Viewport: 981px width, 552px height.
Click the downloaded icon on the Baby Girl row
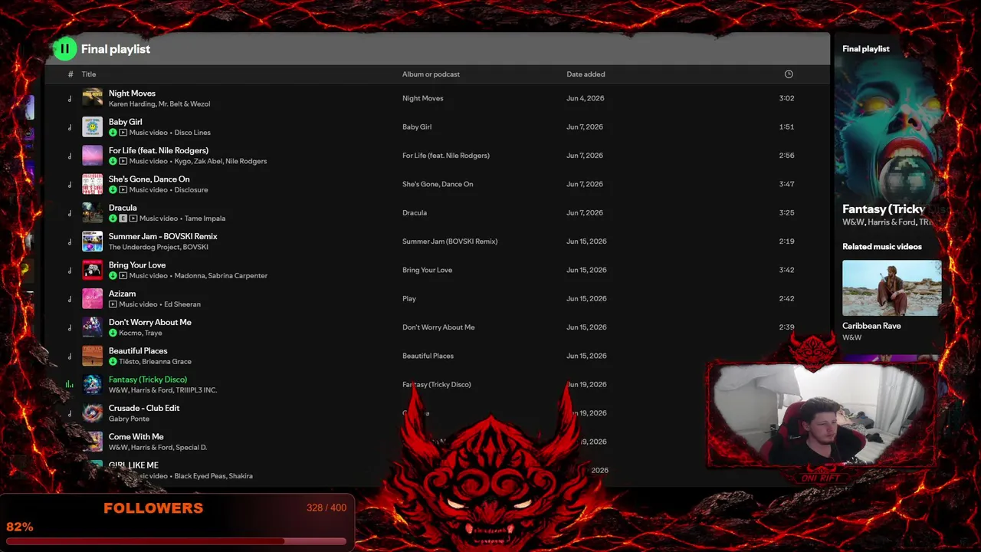(113, 133)
